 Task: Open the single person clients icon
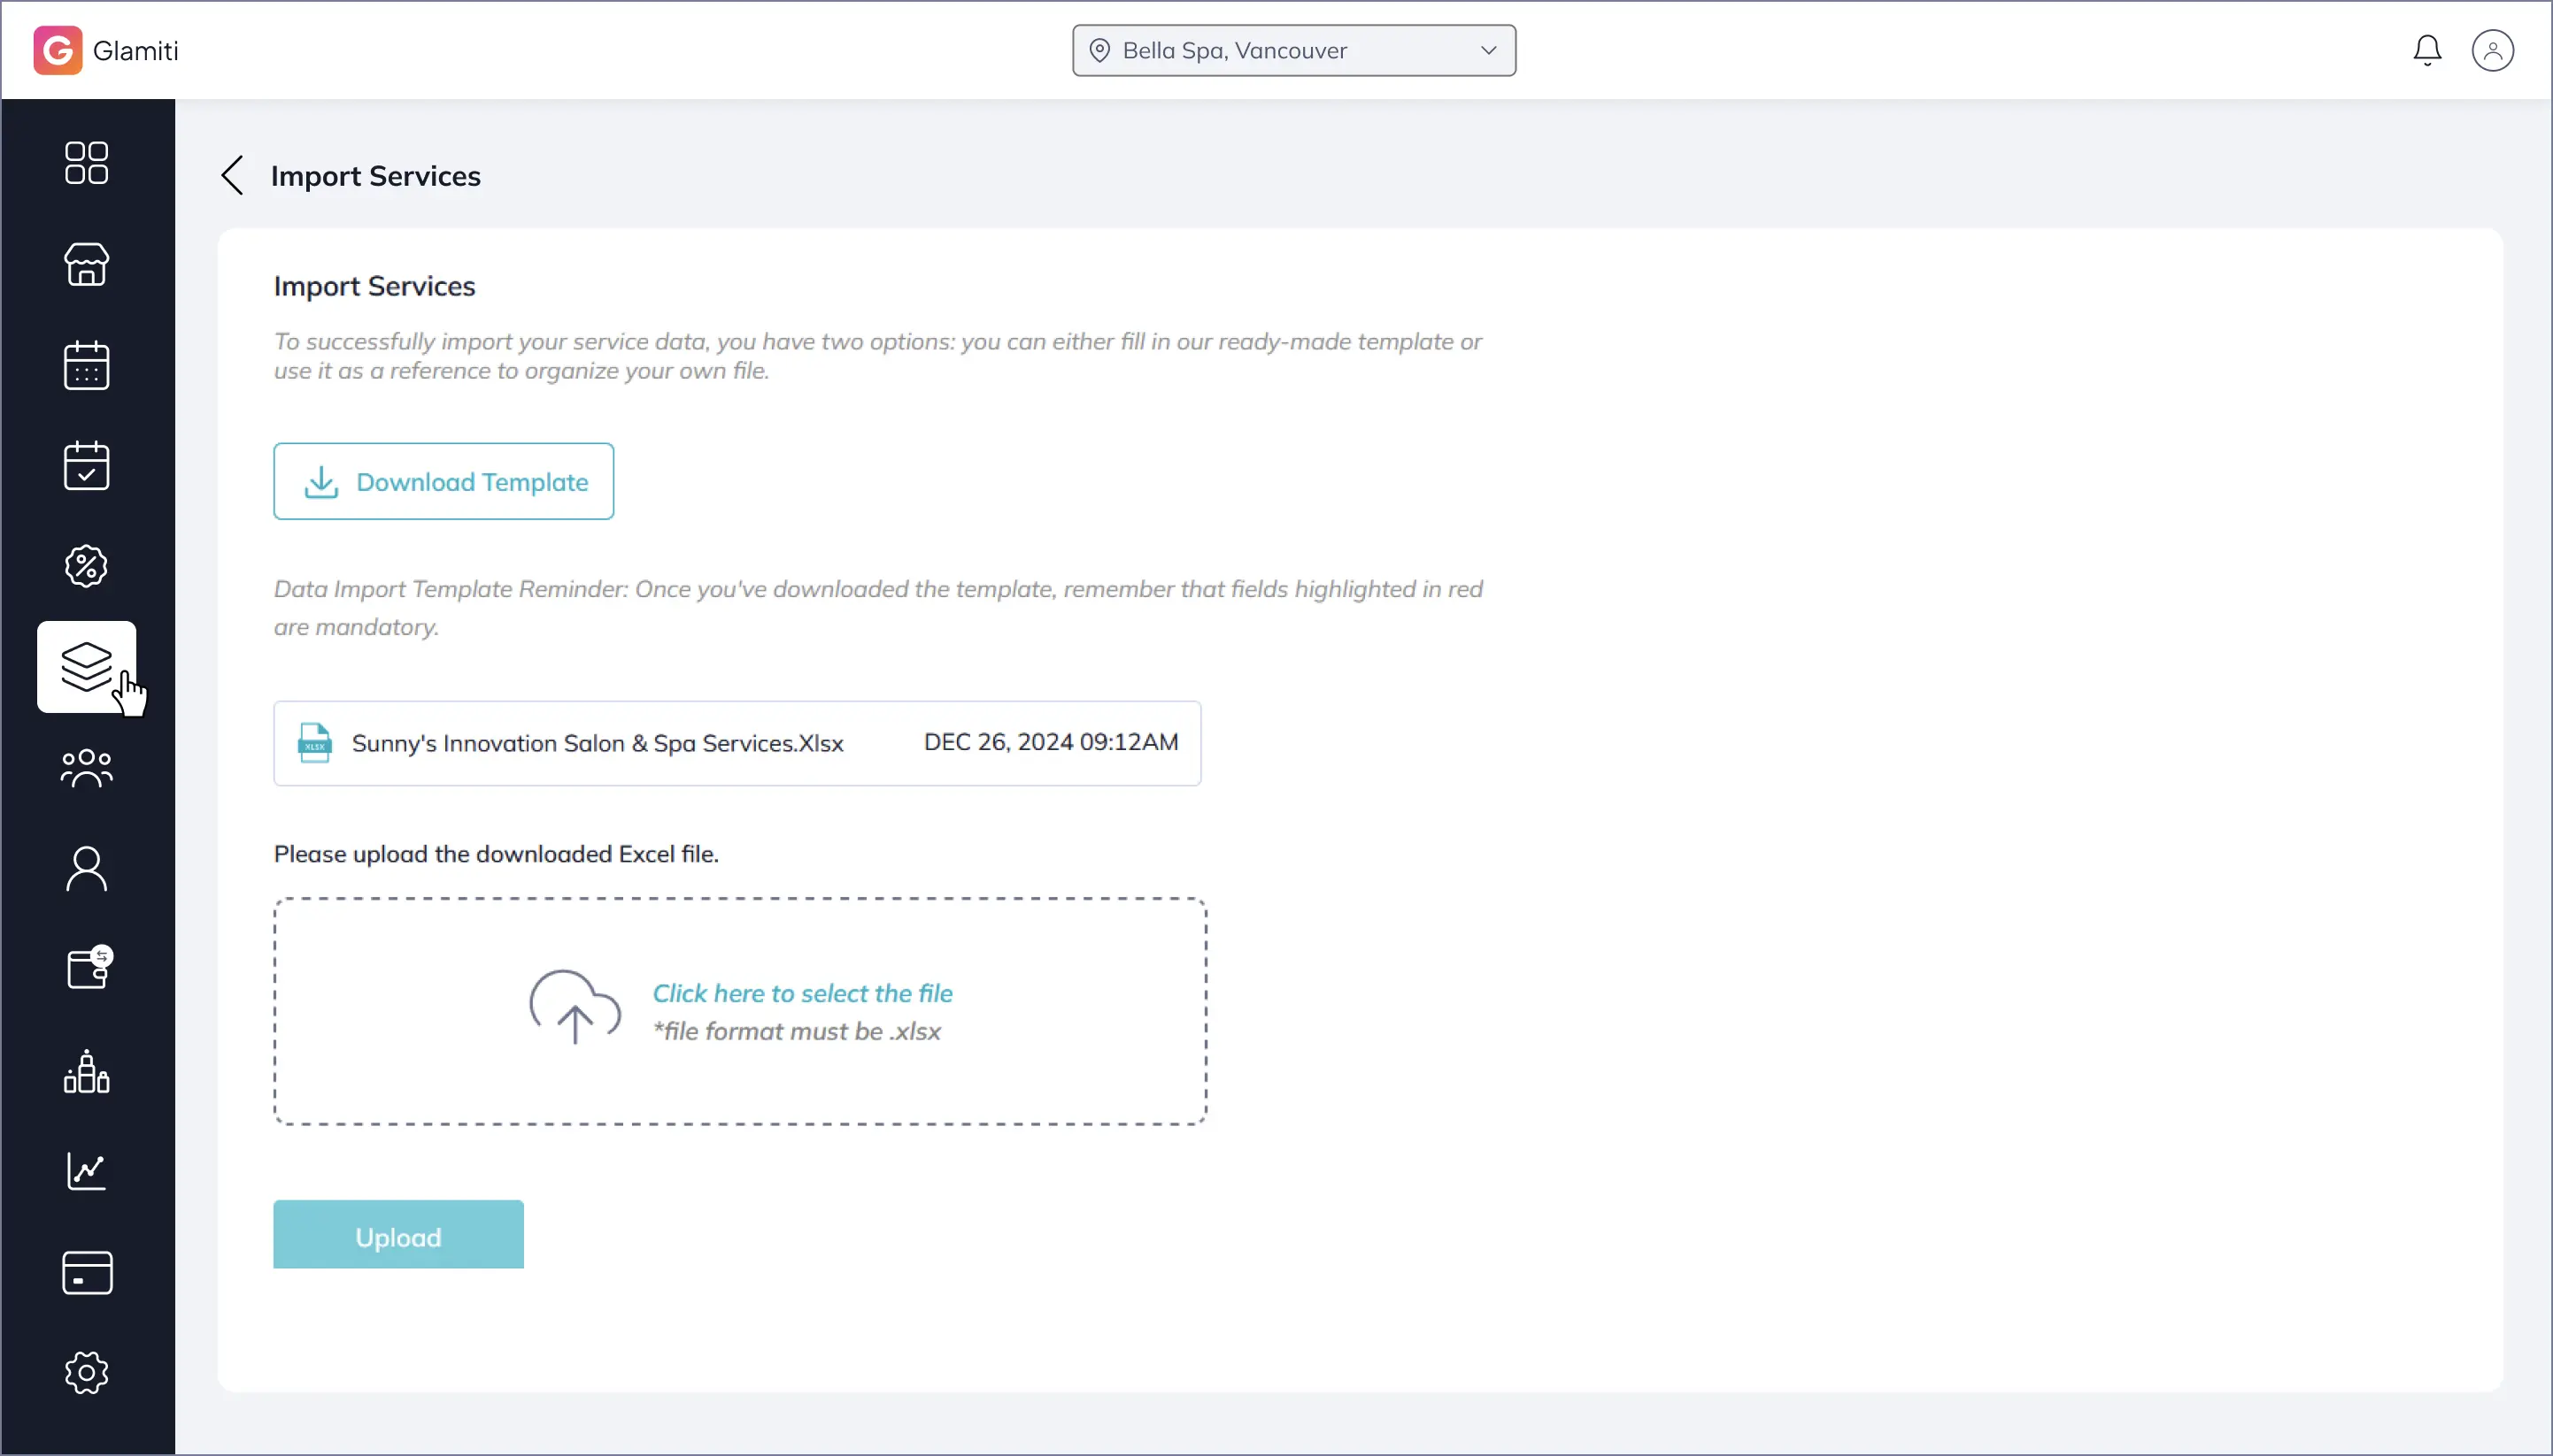86,869
